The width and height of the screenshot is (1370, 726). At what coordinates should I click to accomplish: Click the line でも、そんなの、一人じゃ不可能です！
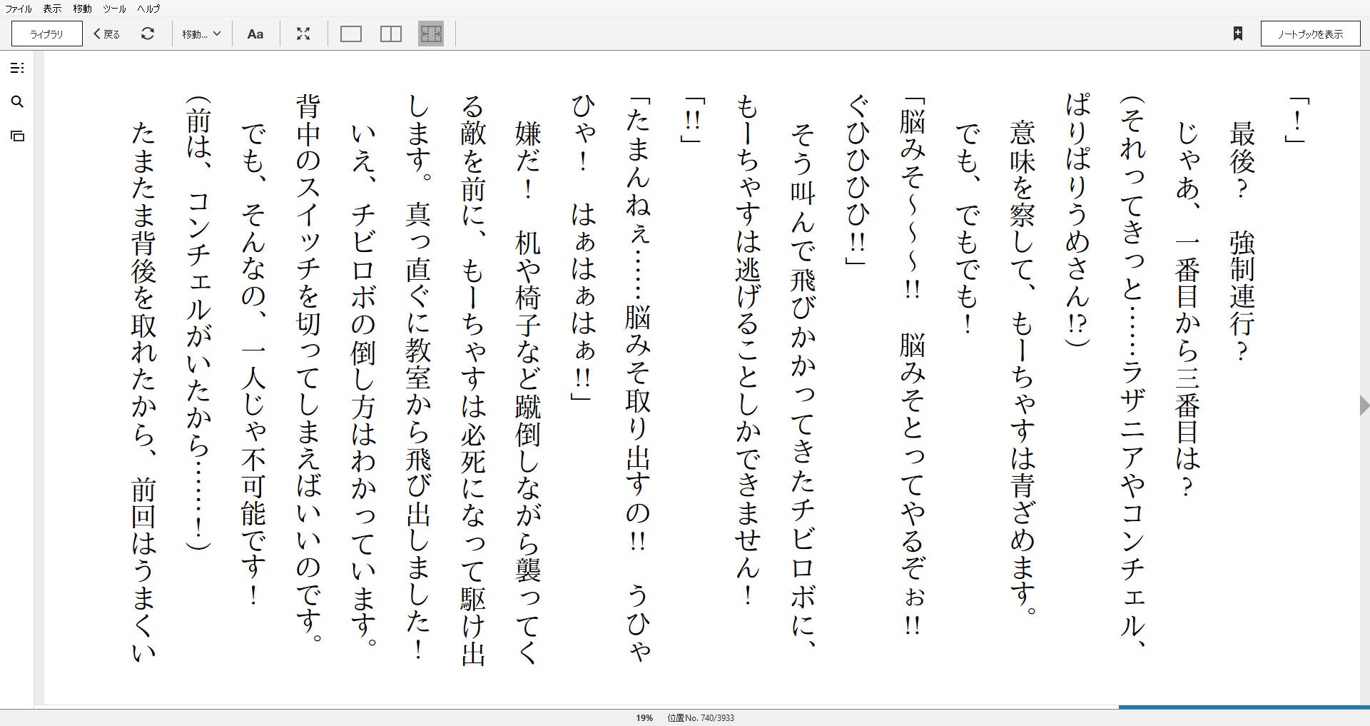coord(253,363)
